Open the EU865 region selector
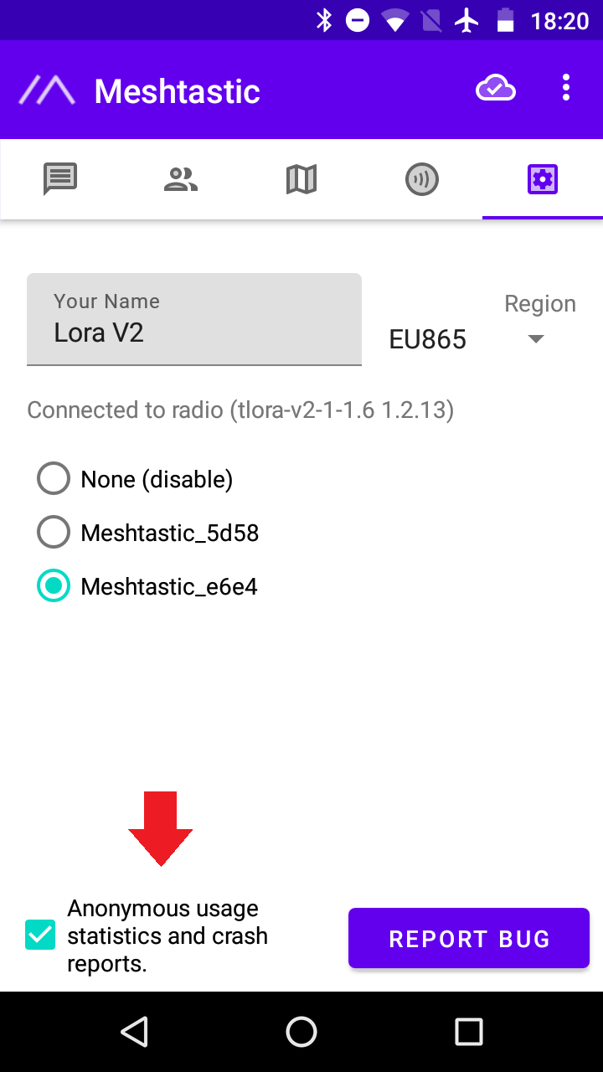 tap(428, 339)
